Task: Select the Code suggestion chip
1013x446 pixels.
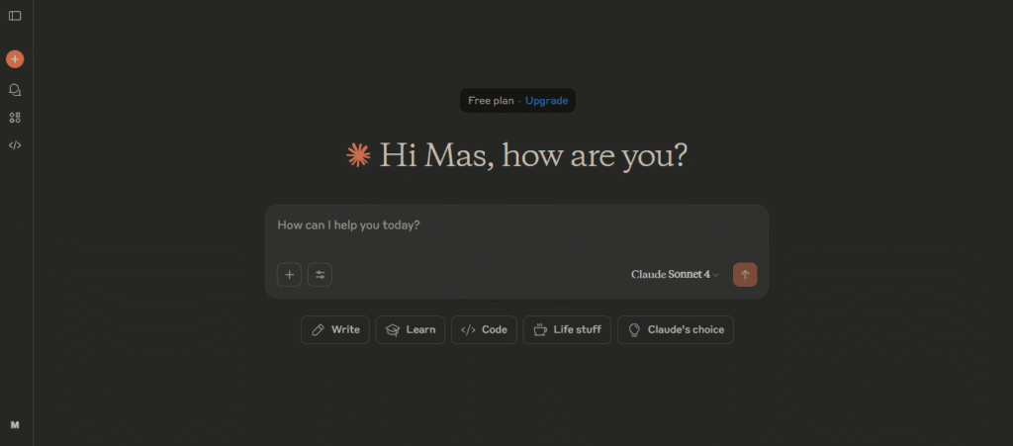Action: 484,330
